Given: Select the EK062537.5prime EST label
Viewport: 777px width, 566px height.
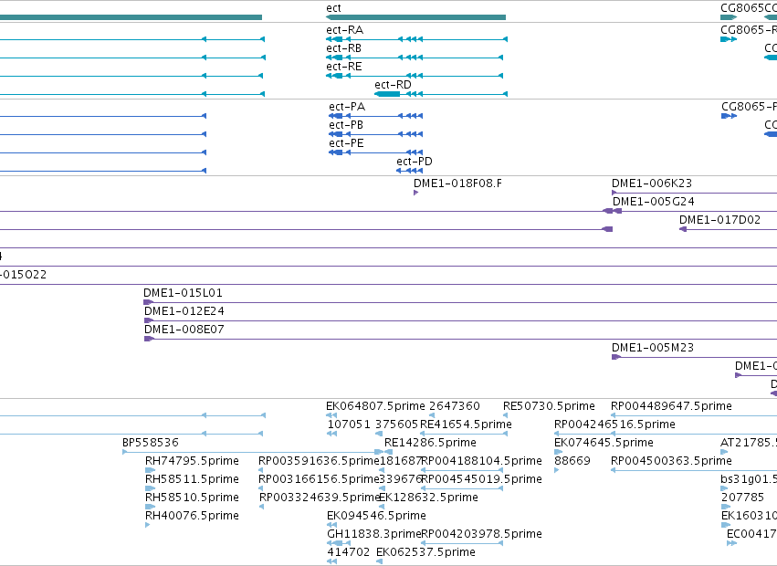Looking at the screenshot, I should click(x=425, y=553).
